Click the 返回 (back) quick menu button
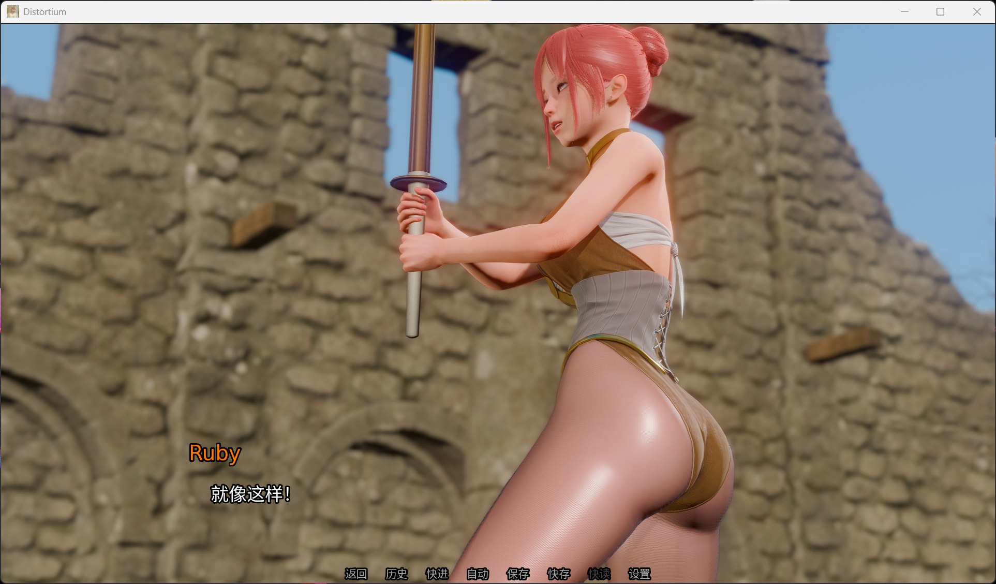This screenshot has height=584, width=996. click(356, 574)
